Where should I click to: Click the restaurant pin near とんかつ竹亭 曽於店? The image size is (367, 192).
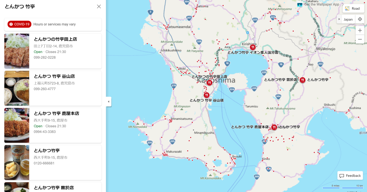pyautogui.click(x=302, y=80)
